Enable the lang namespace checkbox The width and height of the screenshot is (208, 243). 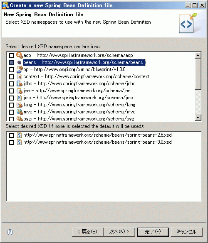[x=12, y=105]
